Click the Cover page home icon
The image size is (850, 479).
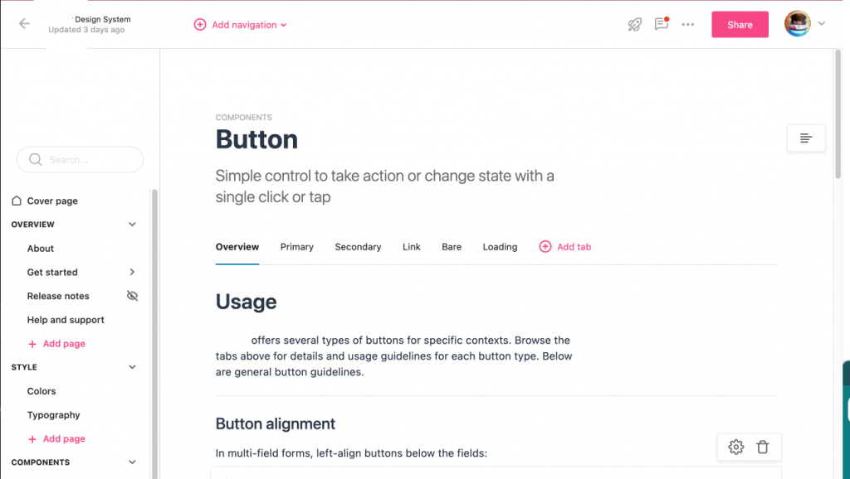coord(17,201)
